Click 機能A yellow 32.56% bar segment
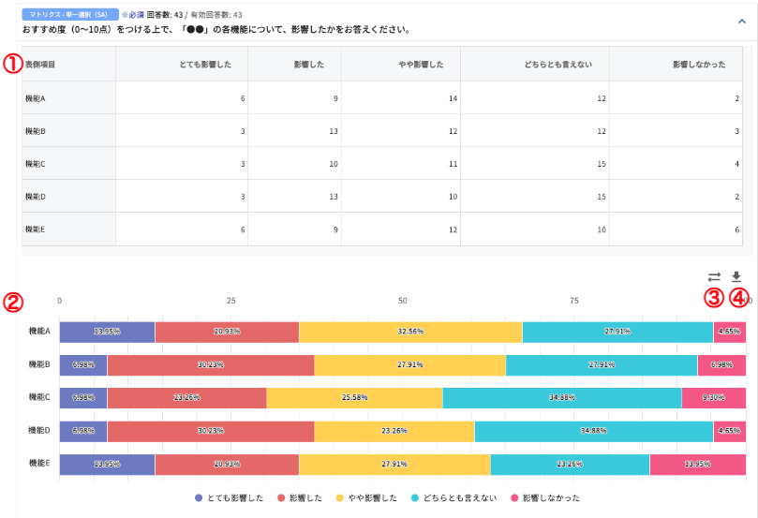Viewport: 758px width, 518px height. coord(411,332)
